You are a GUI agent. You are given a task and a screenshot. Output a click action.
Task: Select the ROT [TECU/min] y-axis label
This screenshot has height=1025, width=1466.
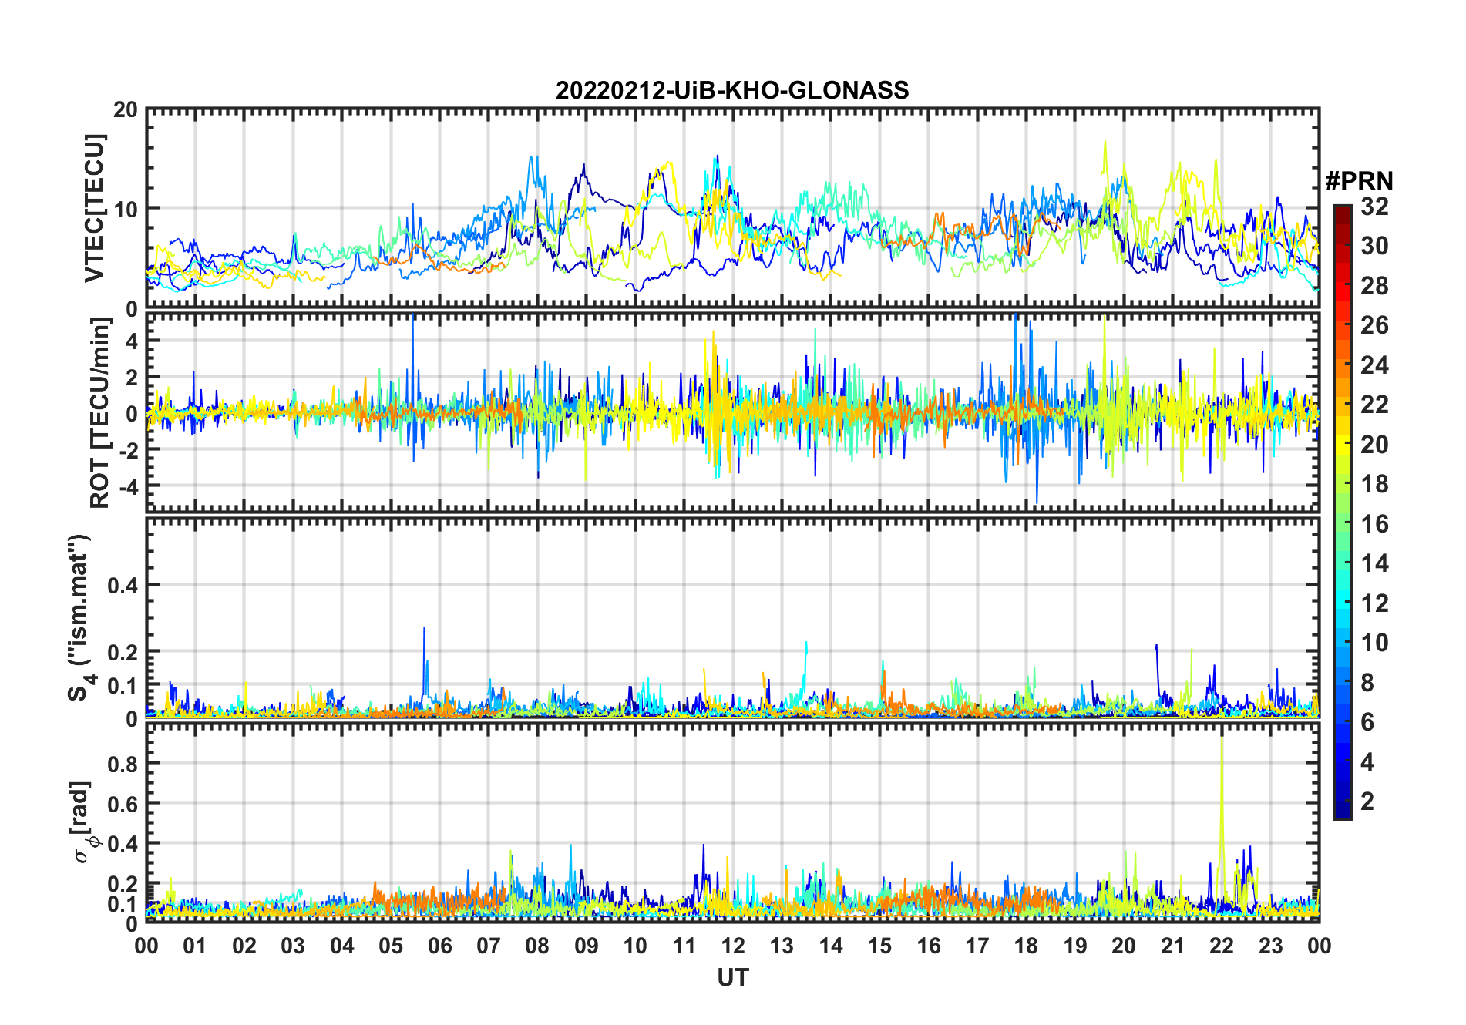pos(100,412)
